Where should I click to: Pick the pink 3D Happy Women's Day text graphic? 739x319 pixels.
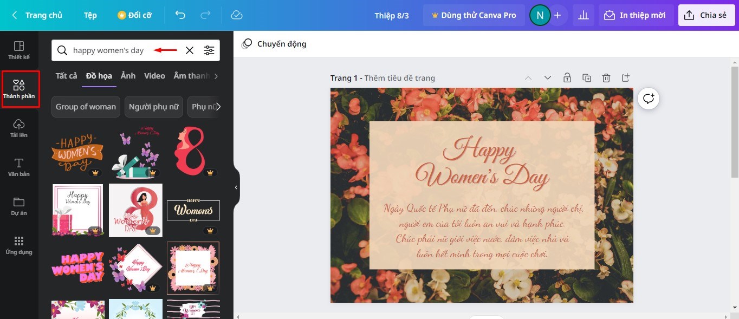77,268
